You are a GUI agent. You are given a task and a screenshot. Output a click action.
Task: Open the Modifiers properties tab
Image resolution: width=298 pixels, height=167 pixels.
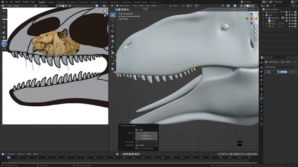pyautogui.click(x=262, y=98)
